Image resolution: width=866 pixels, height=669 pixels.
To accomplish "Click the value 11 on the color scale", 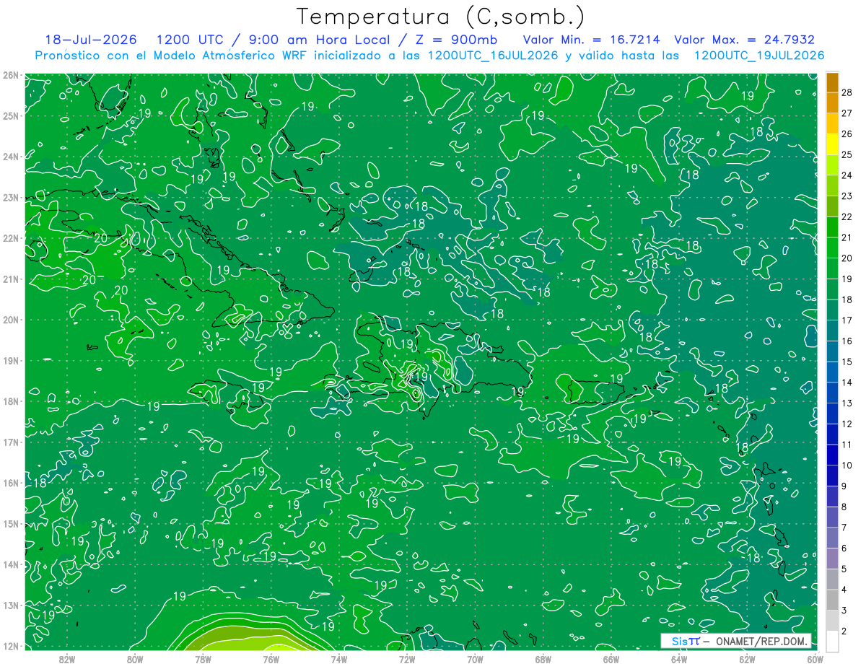I will [x=847, y=445].
